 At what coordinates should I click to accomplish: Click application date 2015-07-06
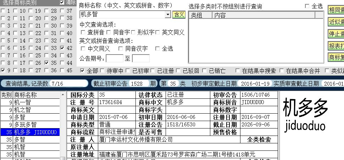(117, 117)
